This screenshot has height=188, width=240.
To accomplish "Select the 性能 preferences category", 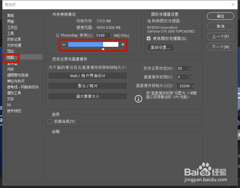I will point(11,57).
